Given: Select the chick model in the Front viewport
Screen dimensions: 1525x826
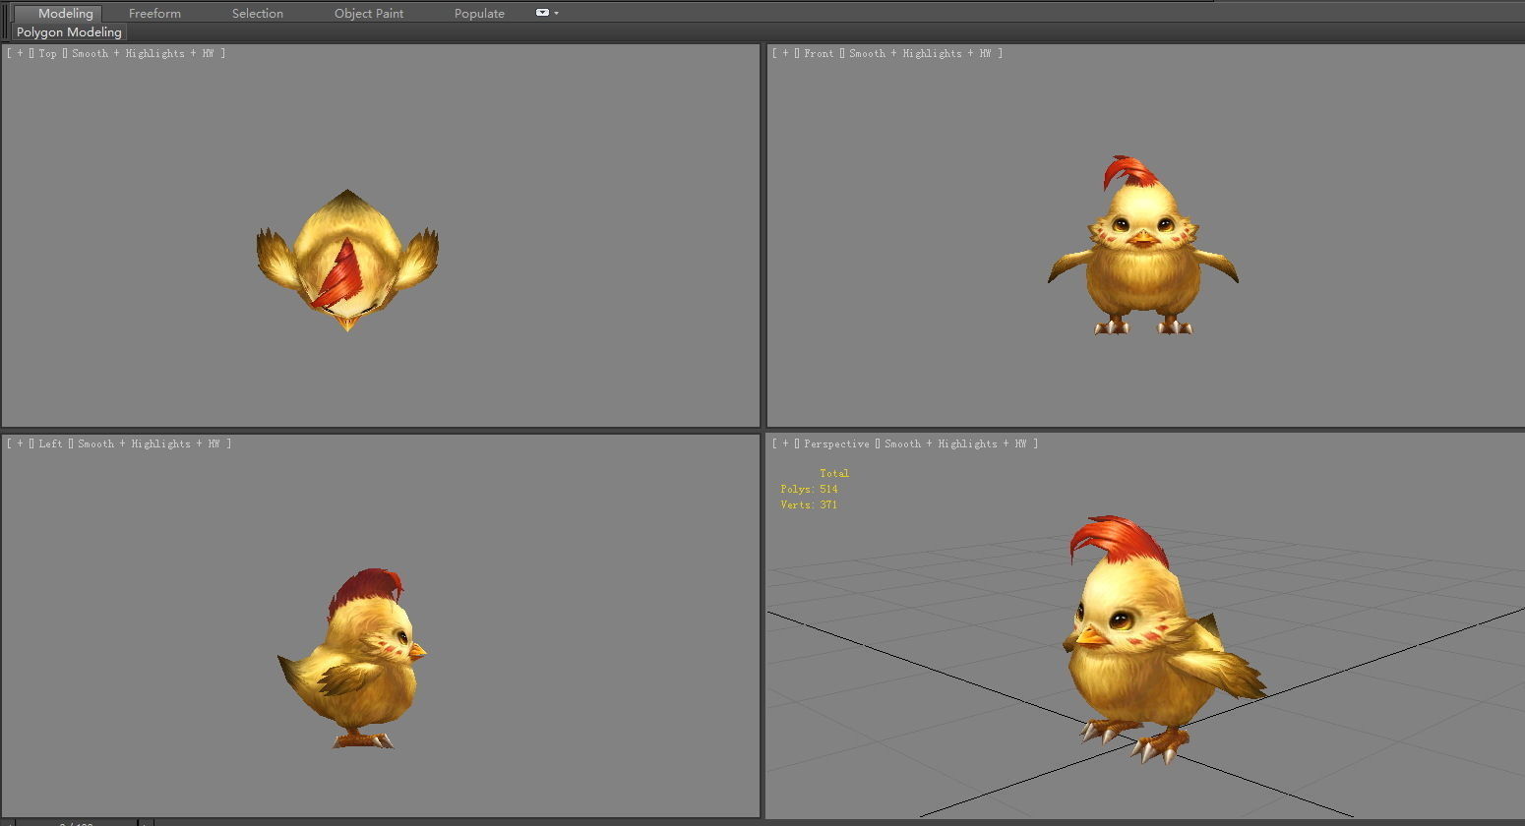Looking at the screenshot, I should [1142, 265].
